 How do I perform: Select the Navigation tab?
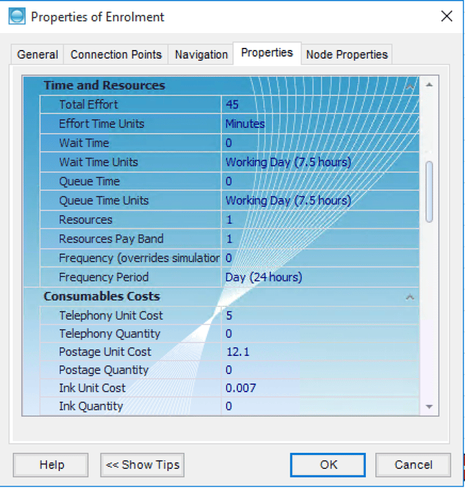coord(201,55)
